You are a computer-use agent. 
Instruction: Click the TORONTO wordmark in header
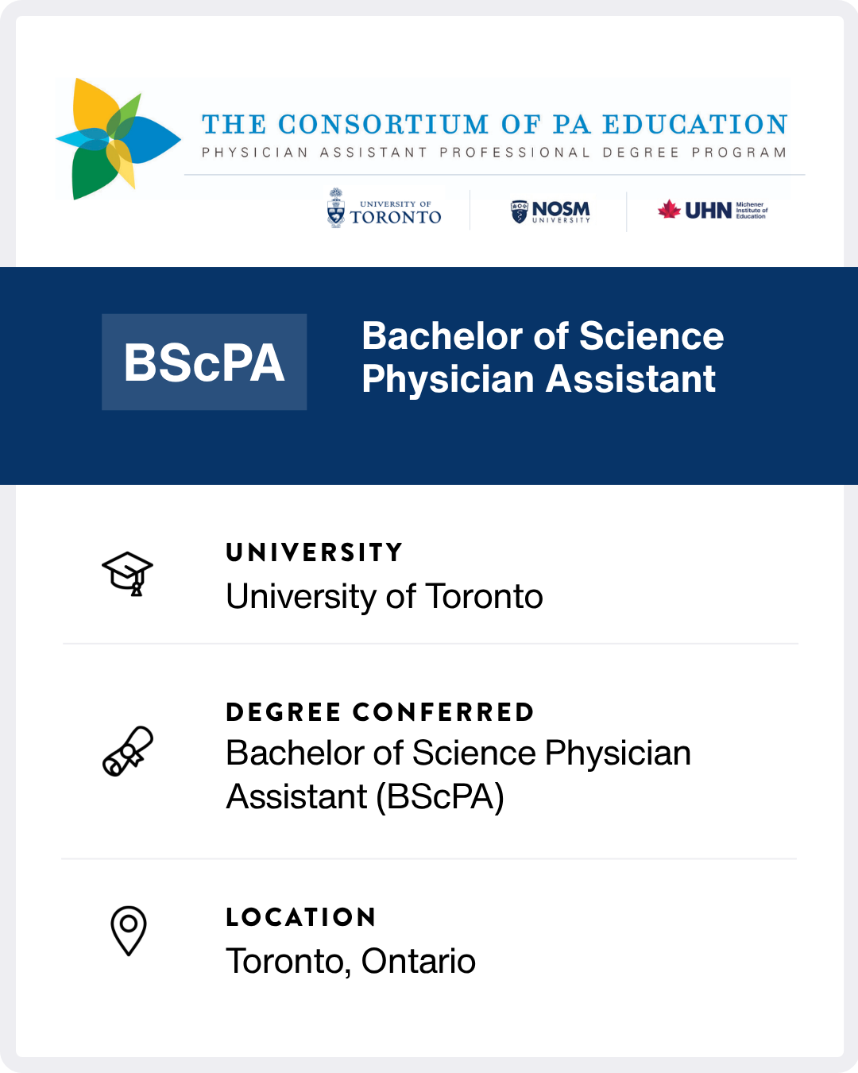[396, 217]
